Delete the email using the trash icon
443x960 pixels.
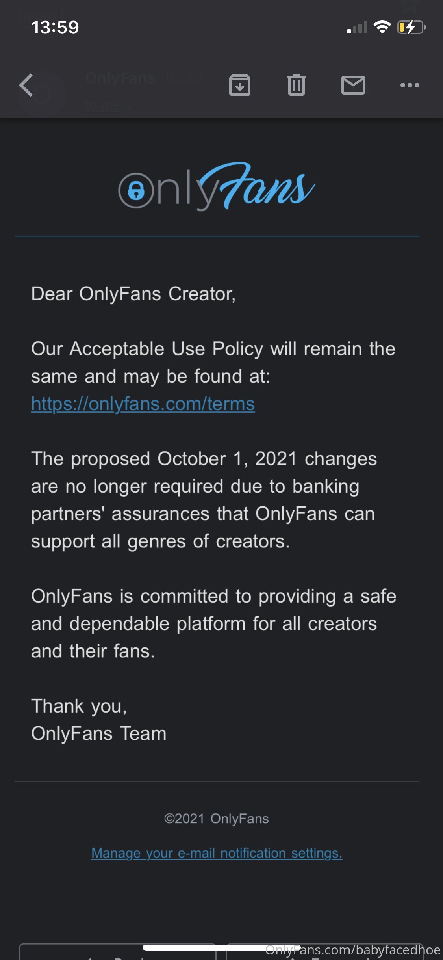click(x=297, y=85)
